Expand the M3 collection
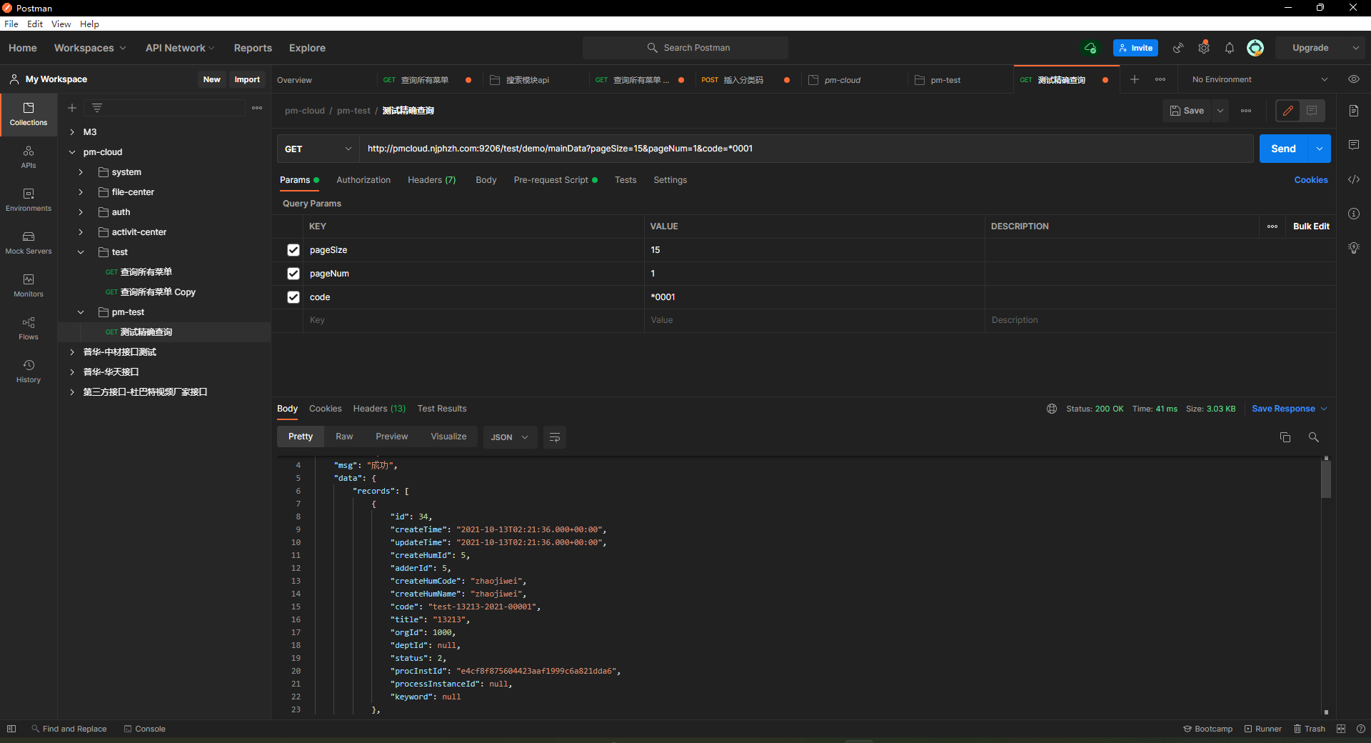This screenshot has width=1371, height=743. point(72,132)
